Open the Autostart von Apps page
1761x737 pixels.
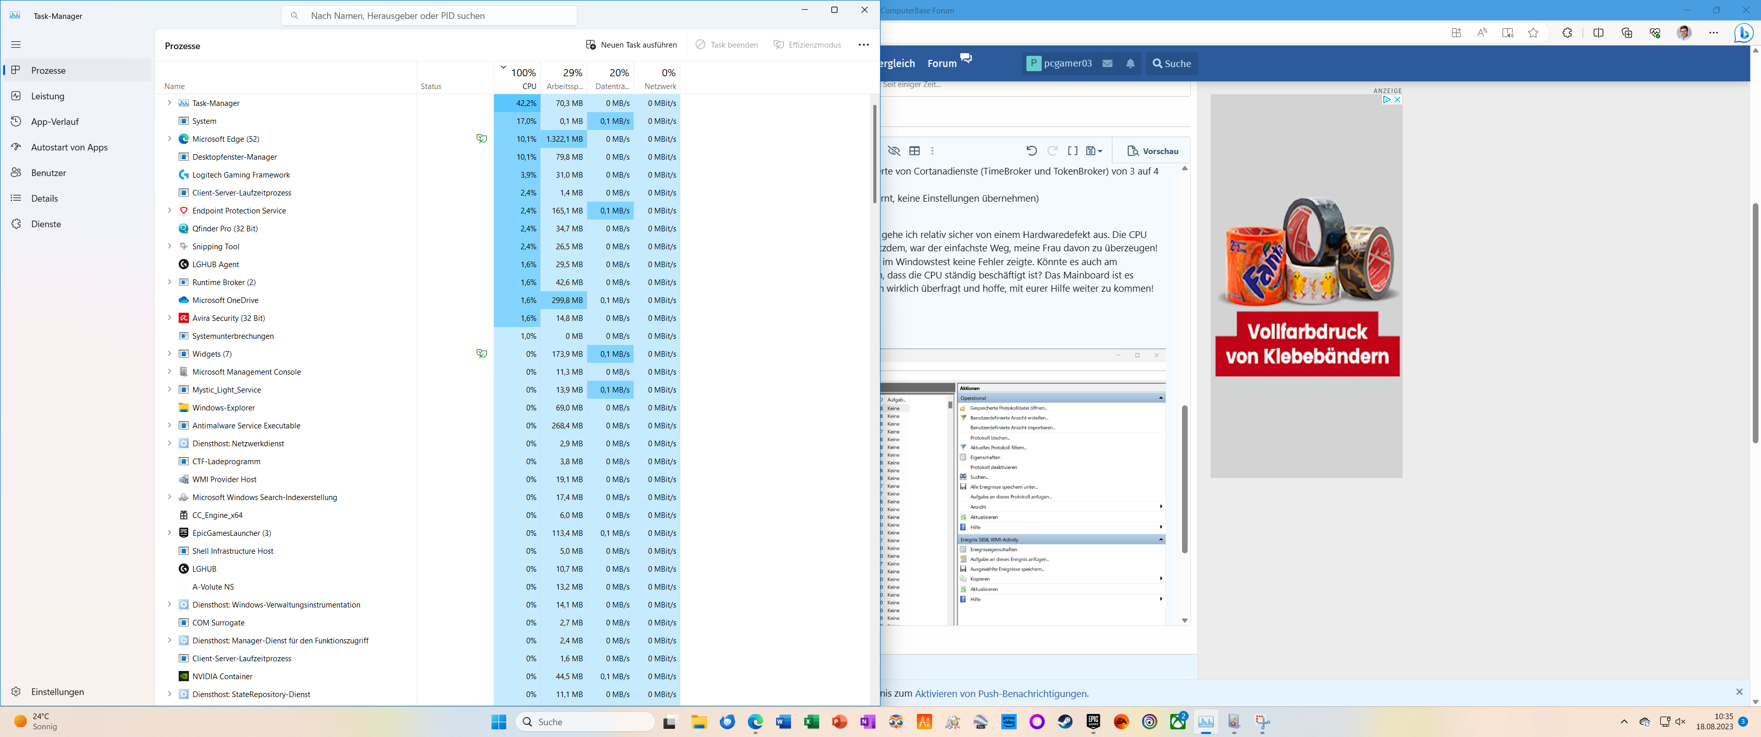coord(69,148)
